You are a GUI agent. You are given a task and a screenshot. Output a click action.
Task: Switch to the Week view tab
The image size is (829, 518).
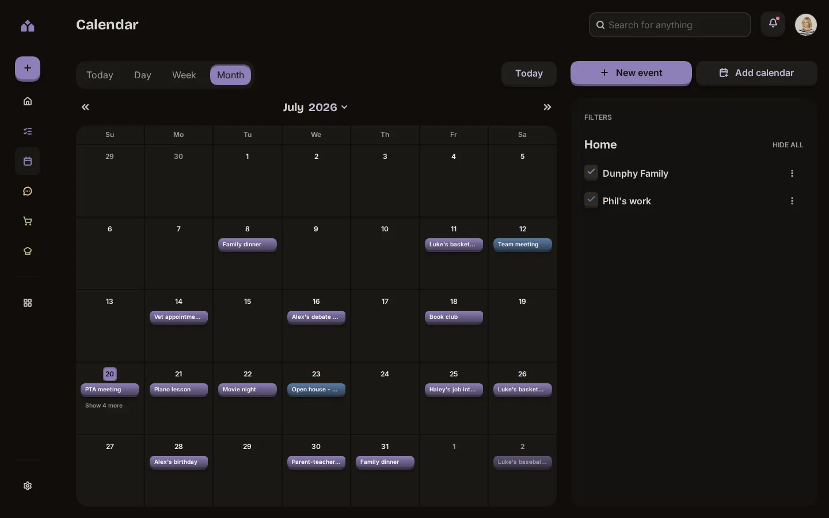pos(184,75)
